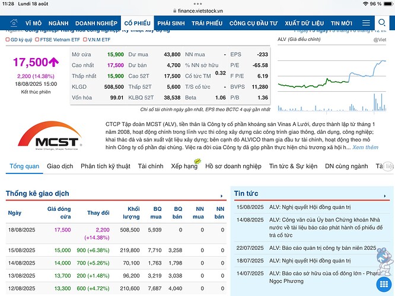Click the Wi-Fi status icon
395x296 pixels.
[365, 4]
